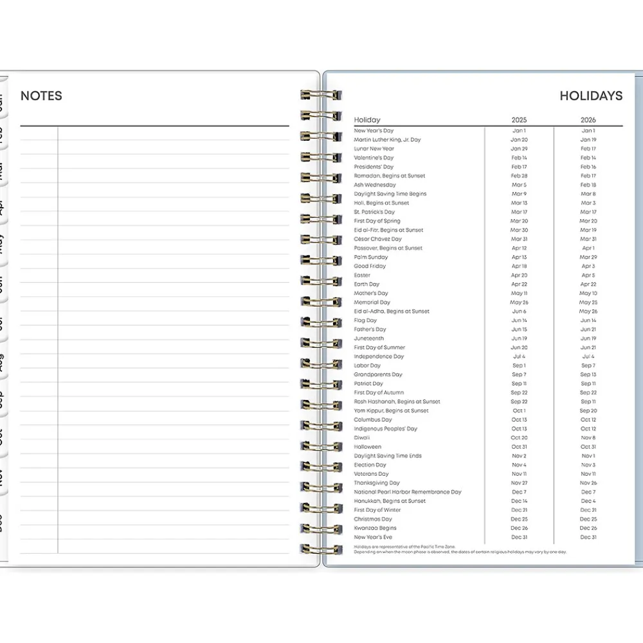Open the Nov month tab
The width and height of the screenshot is (643, 643).
(x=2, y=477)
